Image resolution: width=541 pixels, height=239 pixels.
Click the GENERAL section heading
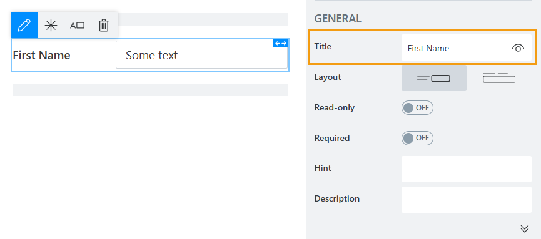click(338, 19)
